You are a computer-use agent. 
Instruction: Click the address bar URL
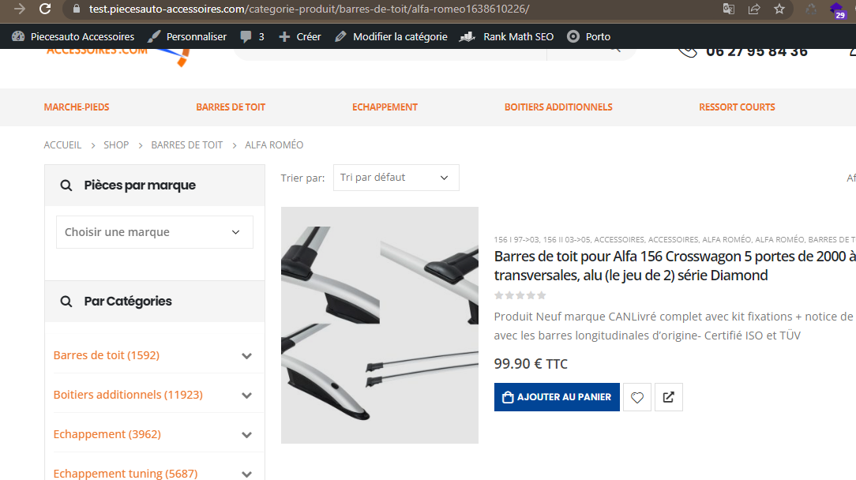pos(309,9)
